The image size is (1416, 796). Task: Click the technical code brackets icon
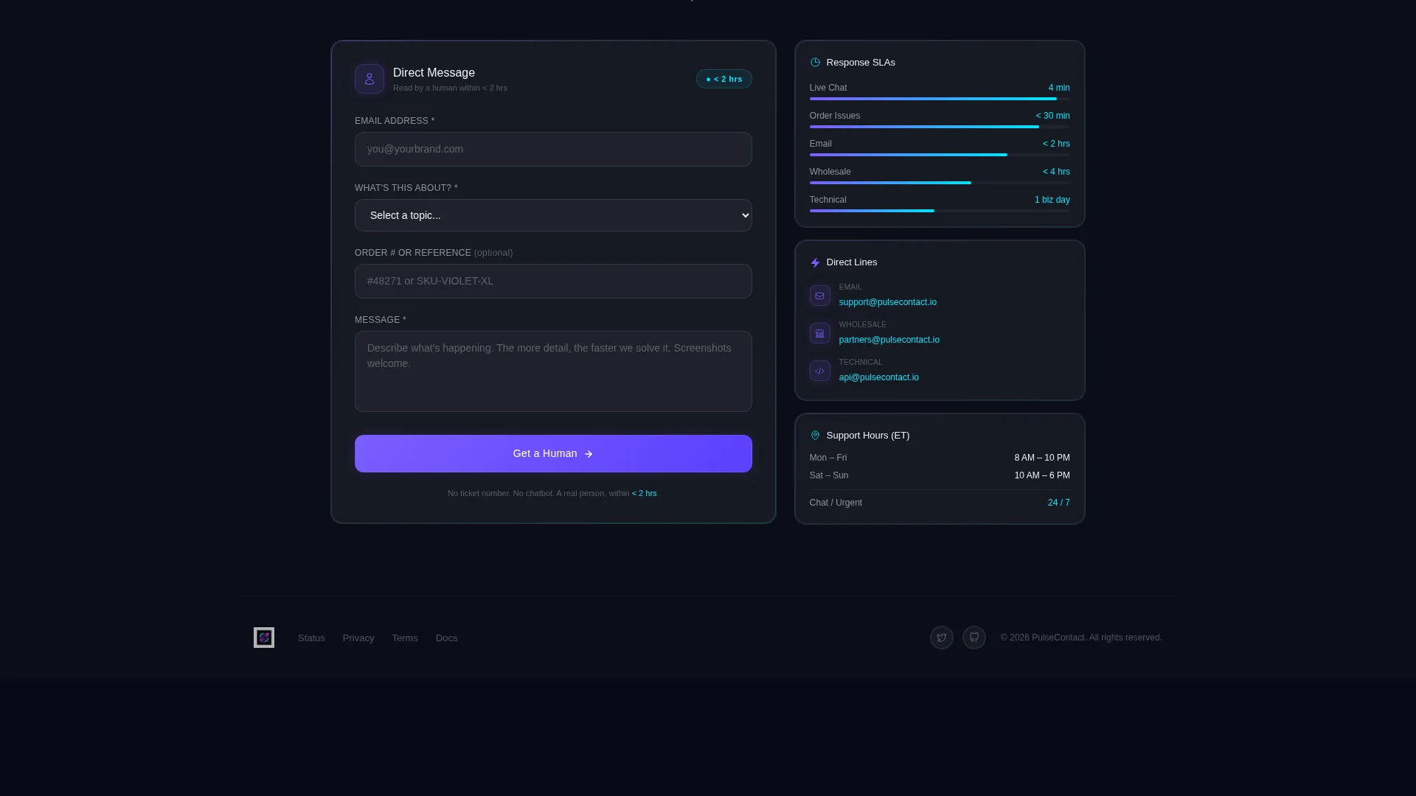point(819,371)
